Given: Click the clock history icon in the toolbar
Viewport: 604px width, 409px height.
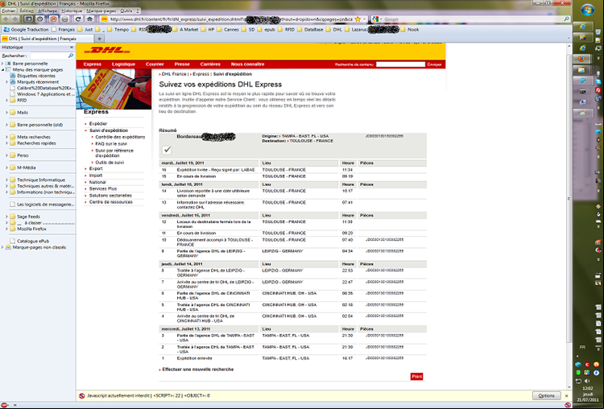Looking at the screenshot, I should click(40, 19).
